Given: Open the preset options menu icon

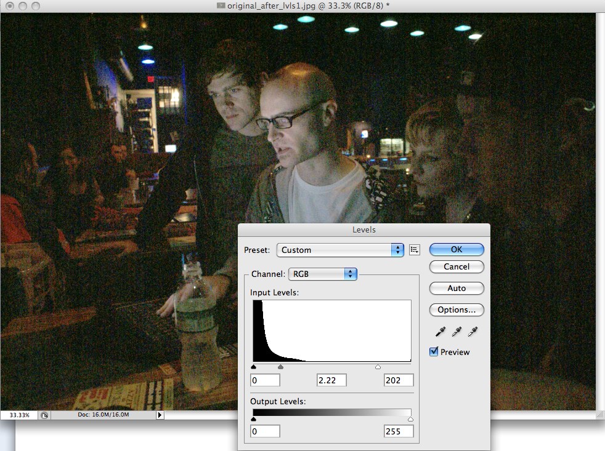Looking at the screenshot, I should (x=415, y=250).
